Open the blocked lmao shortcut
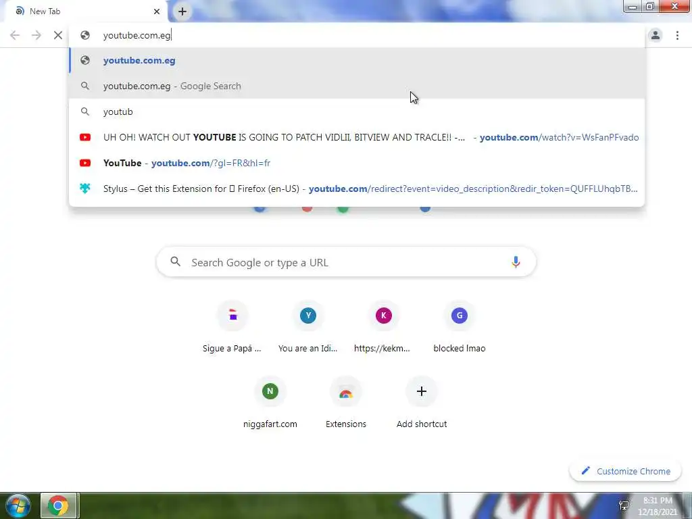The width and height of the screenshot is (692, 519). click(x=460, y=328)
